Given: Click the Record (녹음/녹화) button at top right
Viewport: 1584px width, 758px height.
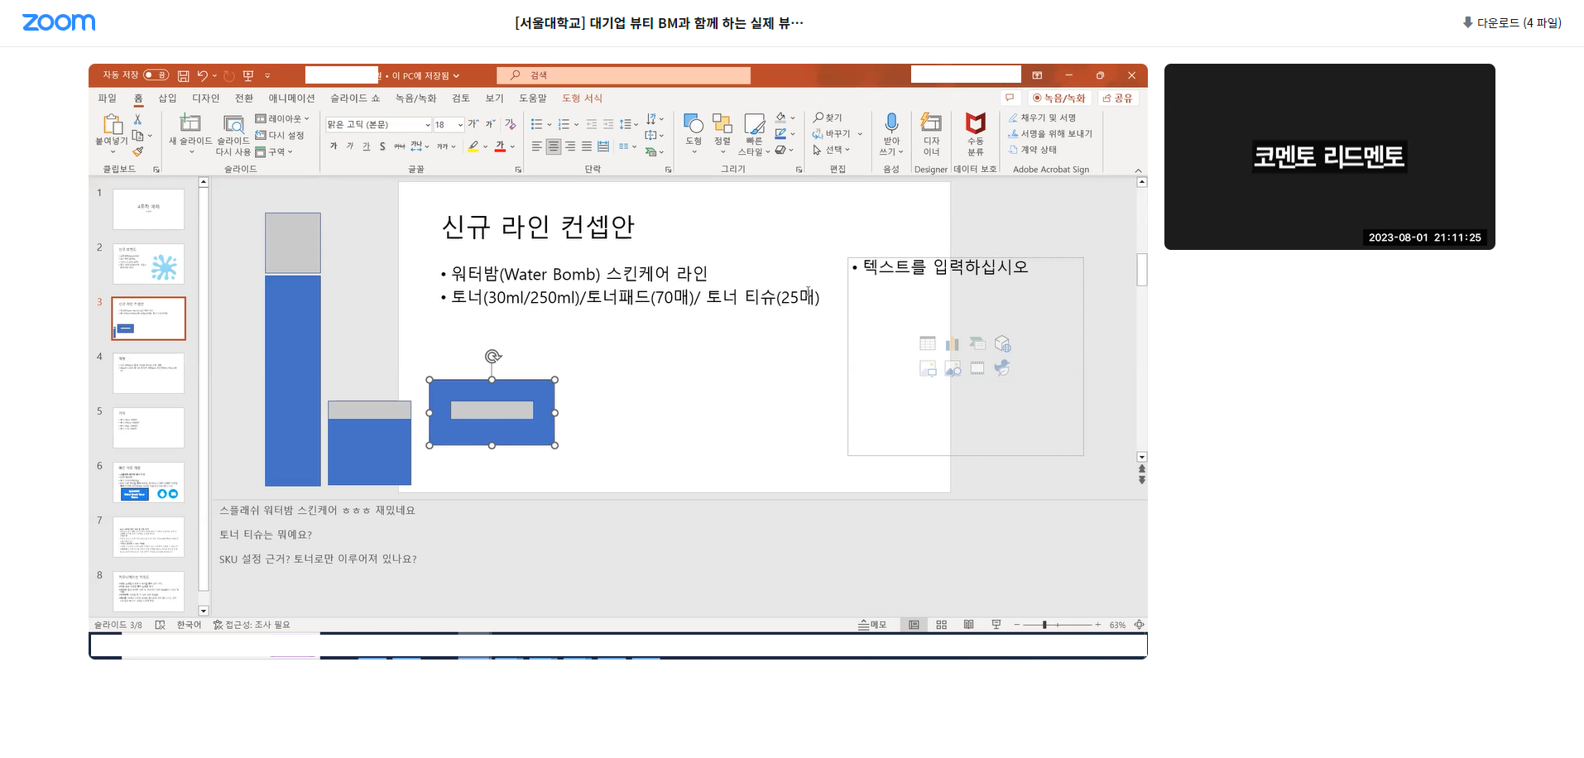Looking at the screenshot, I should 1059,98.
